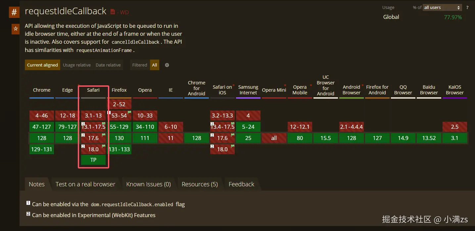The width and height of the screenshot is (475, 231).
Task: Click the Firefox column header
Action: click(x=119, y=90)
